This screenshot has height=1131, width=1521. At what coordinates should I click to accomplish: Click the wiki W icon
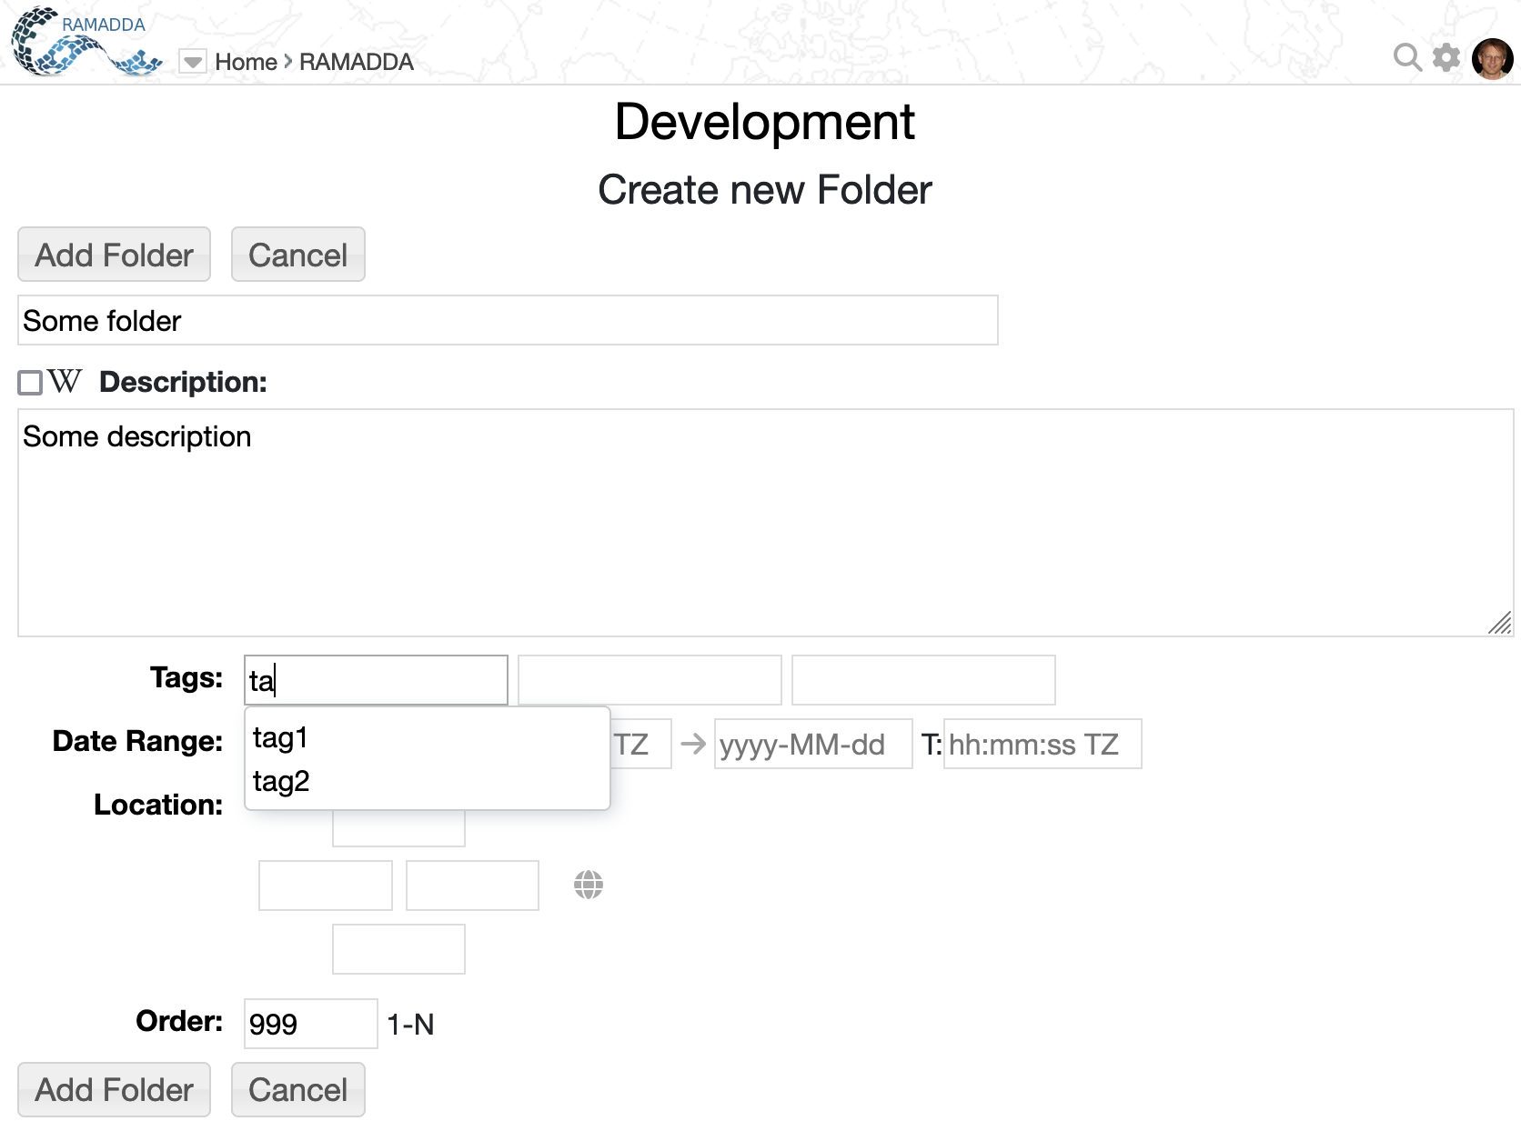65,382
